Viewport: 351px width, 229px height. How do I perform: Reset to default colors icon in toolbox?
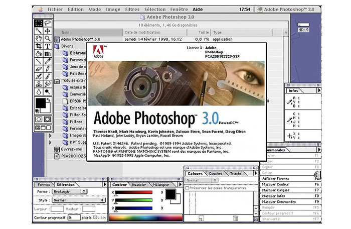[x=38, y=111]
